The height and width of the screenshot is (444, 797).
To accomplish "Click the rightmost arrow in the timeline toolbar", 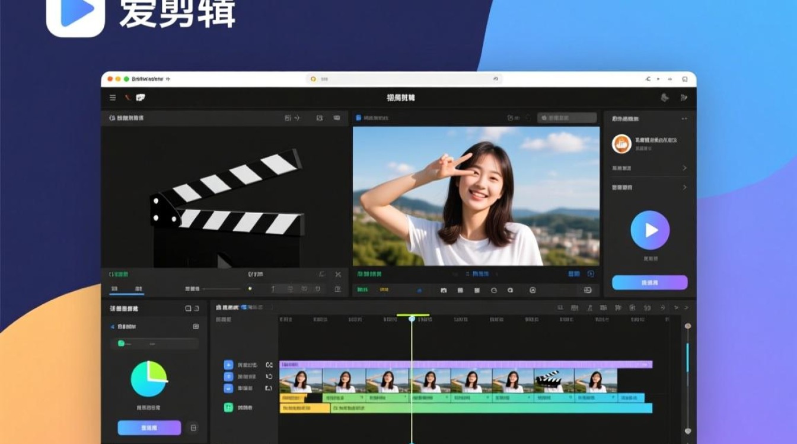I will [687, 308].
